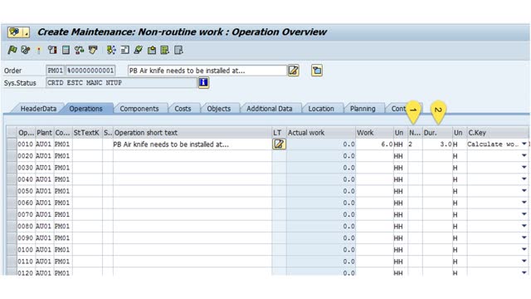Click operation short text cell in row 0010
The width and height of the screenshot is (531, 299).
(x=192, y=144)
